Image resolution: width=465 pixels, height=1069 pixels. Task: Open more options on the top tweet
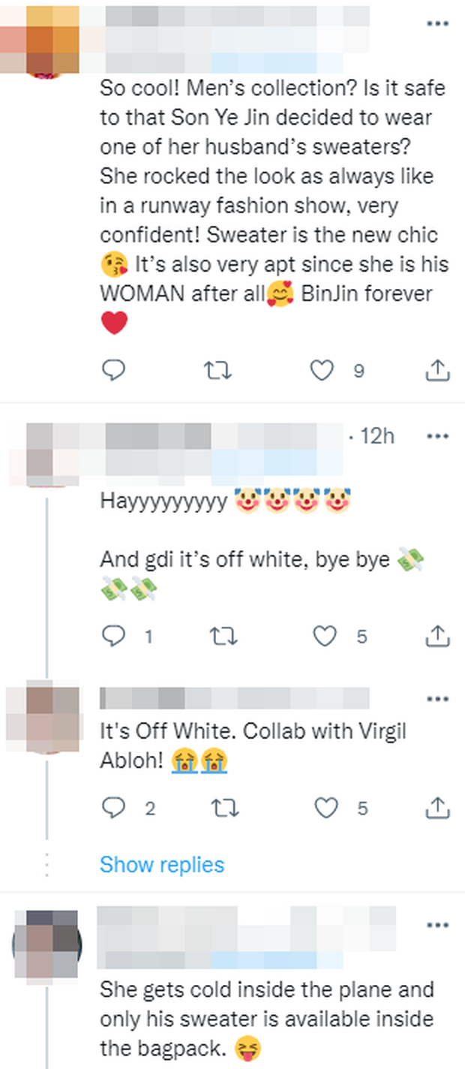436,24
